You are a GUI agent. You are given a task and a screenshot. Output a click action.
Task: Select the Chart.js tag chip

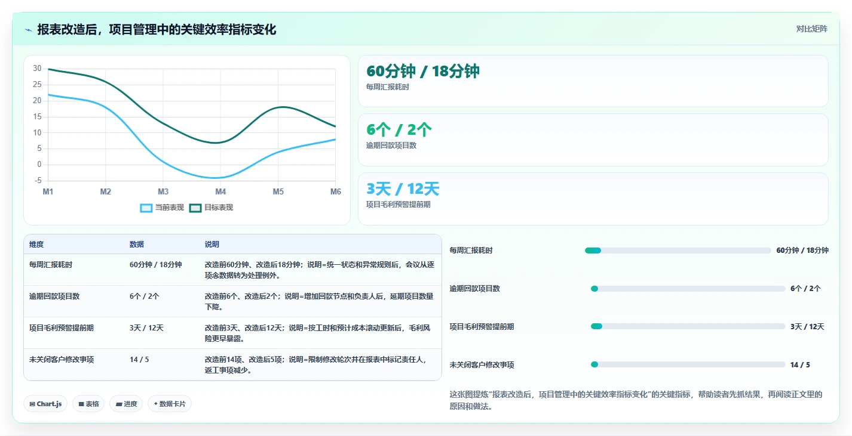pos(45,404)
